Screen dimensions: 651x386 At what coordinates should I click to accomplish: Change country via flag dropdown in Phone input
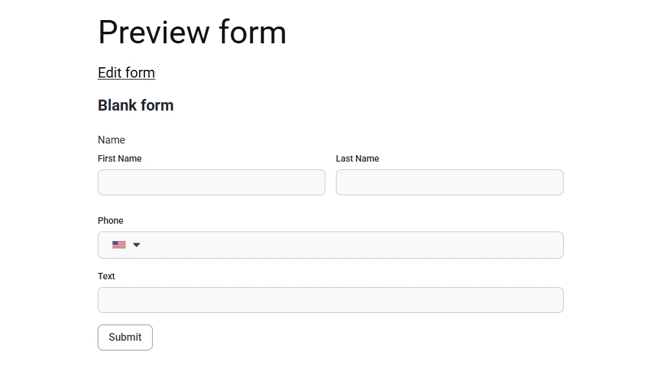pos(126,244)
